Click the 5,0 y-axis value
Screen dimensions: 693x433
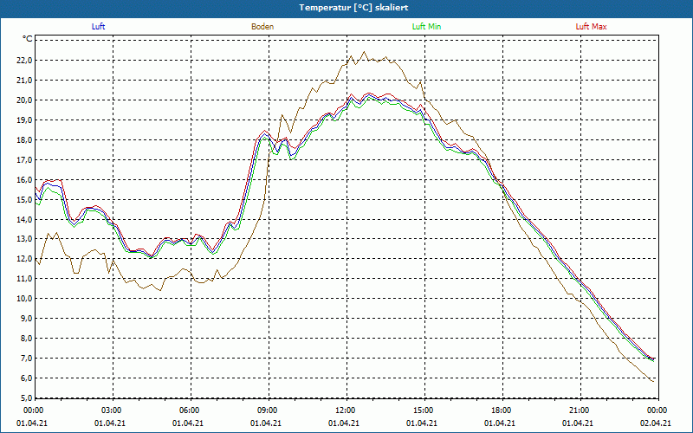point(26,397)
